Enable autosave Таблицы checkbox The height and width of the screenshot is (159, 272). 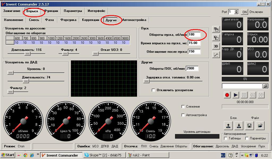226,138
